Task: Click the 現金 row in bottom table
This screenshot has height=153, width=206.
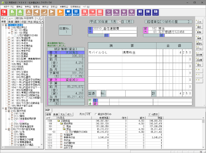Action: tap(104, 126)
